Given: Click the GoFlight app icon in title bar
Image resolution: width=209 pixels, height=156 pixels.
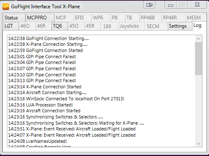Looking at the screenshot, I should pyautogui.click(x=6, y=7).
